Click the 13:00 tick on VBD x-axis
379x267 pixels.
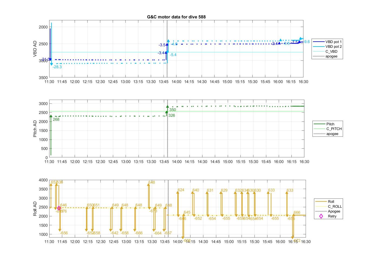click(125, 82)
